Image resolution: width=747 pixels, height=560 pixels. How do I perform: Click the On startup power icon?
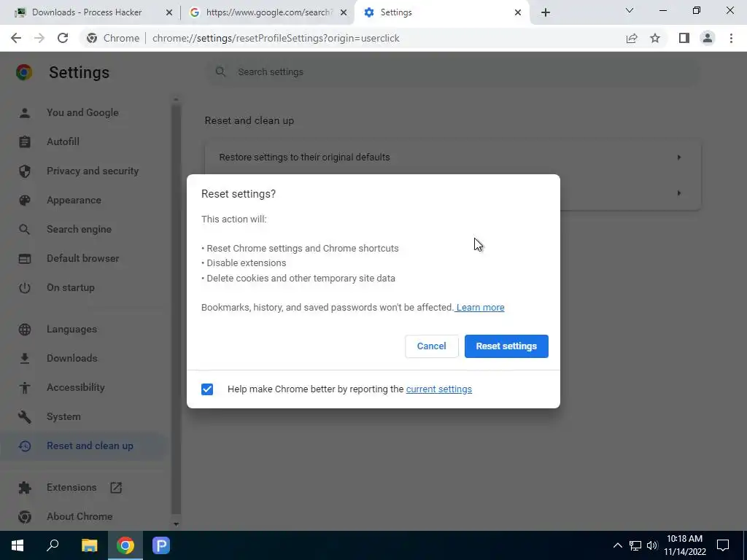[x=25, y=287]
